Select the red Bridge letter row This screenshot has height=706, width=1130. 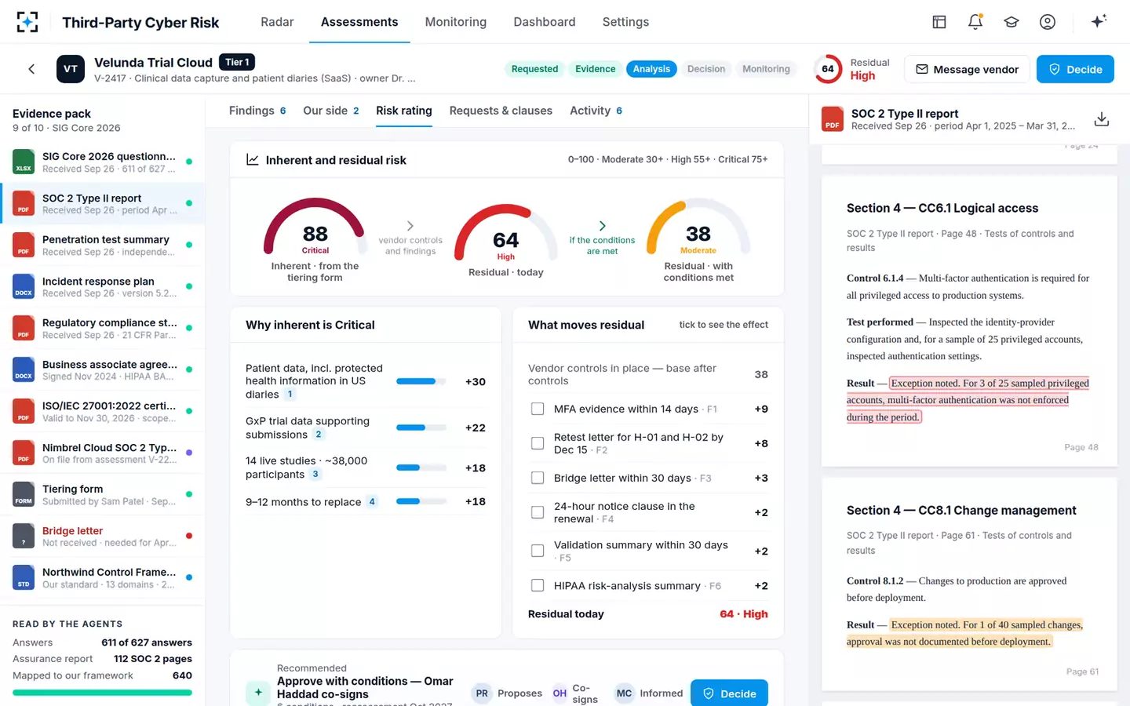tap(102, 537)
